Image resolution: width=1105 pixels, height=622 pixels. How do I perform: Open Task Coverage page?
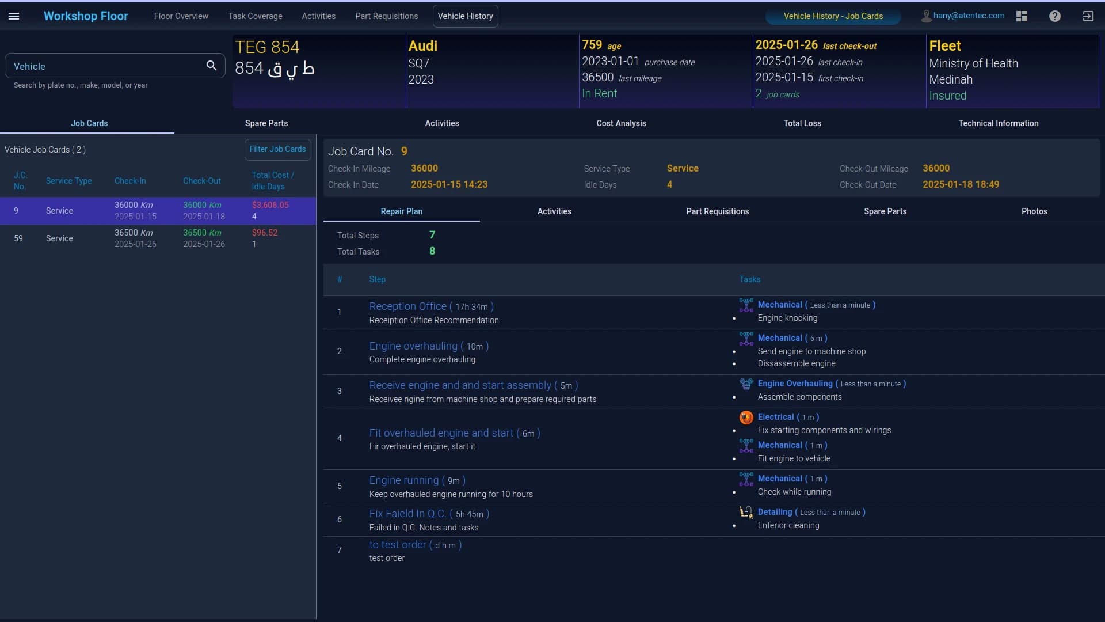[255, 16]
